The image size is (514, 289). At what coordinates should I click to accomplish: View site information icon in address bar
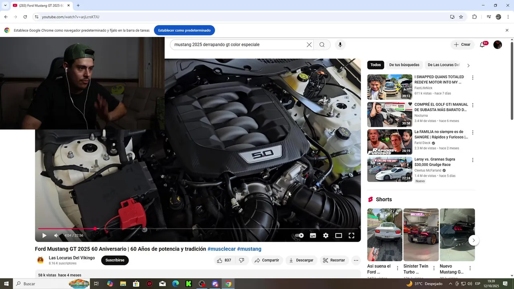[x=37, y=17]
